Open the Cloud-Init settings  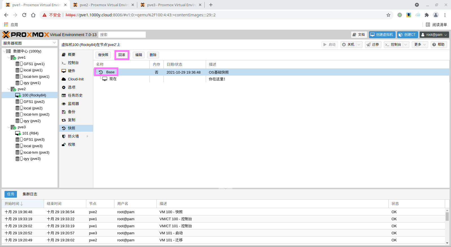[76, 79]
